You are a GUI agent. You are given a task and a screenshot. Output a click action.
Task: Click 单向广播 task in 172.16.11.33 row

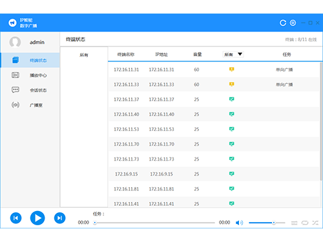(x=284, y=85)
